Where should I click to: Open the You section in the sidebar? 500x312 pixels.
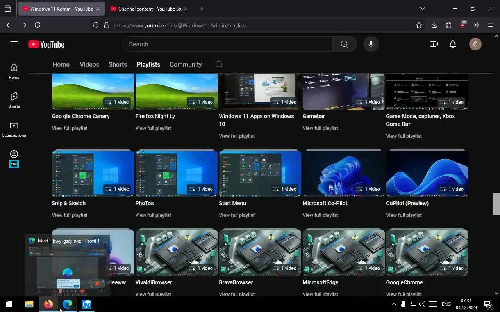(14, 158)
